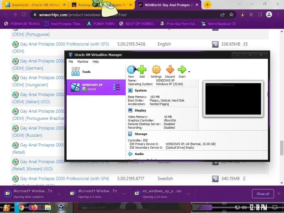This screenshot has height=213, width=284.
Task: Open the WINDOWS XP machine list menu icon
Action: click(x=116, y=87)
